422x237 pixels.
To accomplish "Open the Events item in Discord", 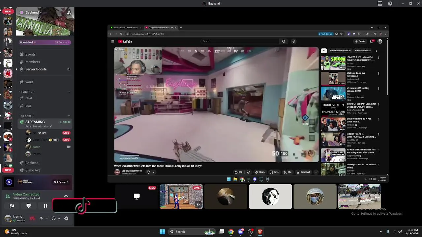I will [x=30, y=54].
